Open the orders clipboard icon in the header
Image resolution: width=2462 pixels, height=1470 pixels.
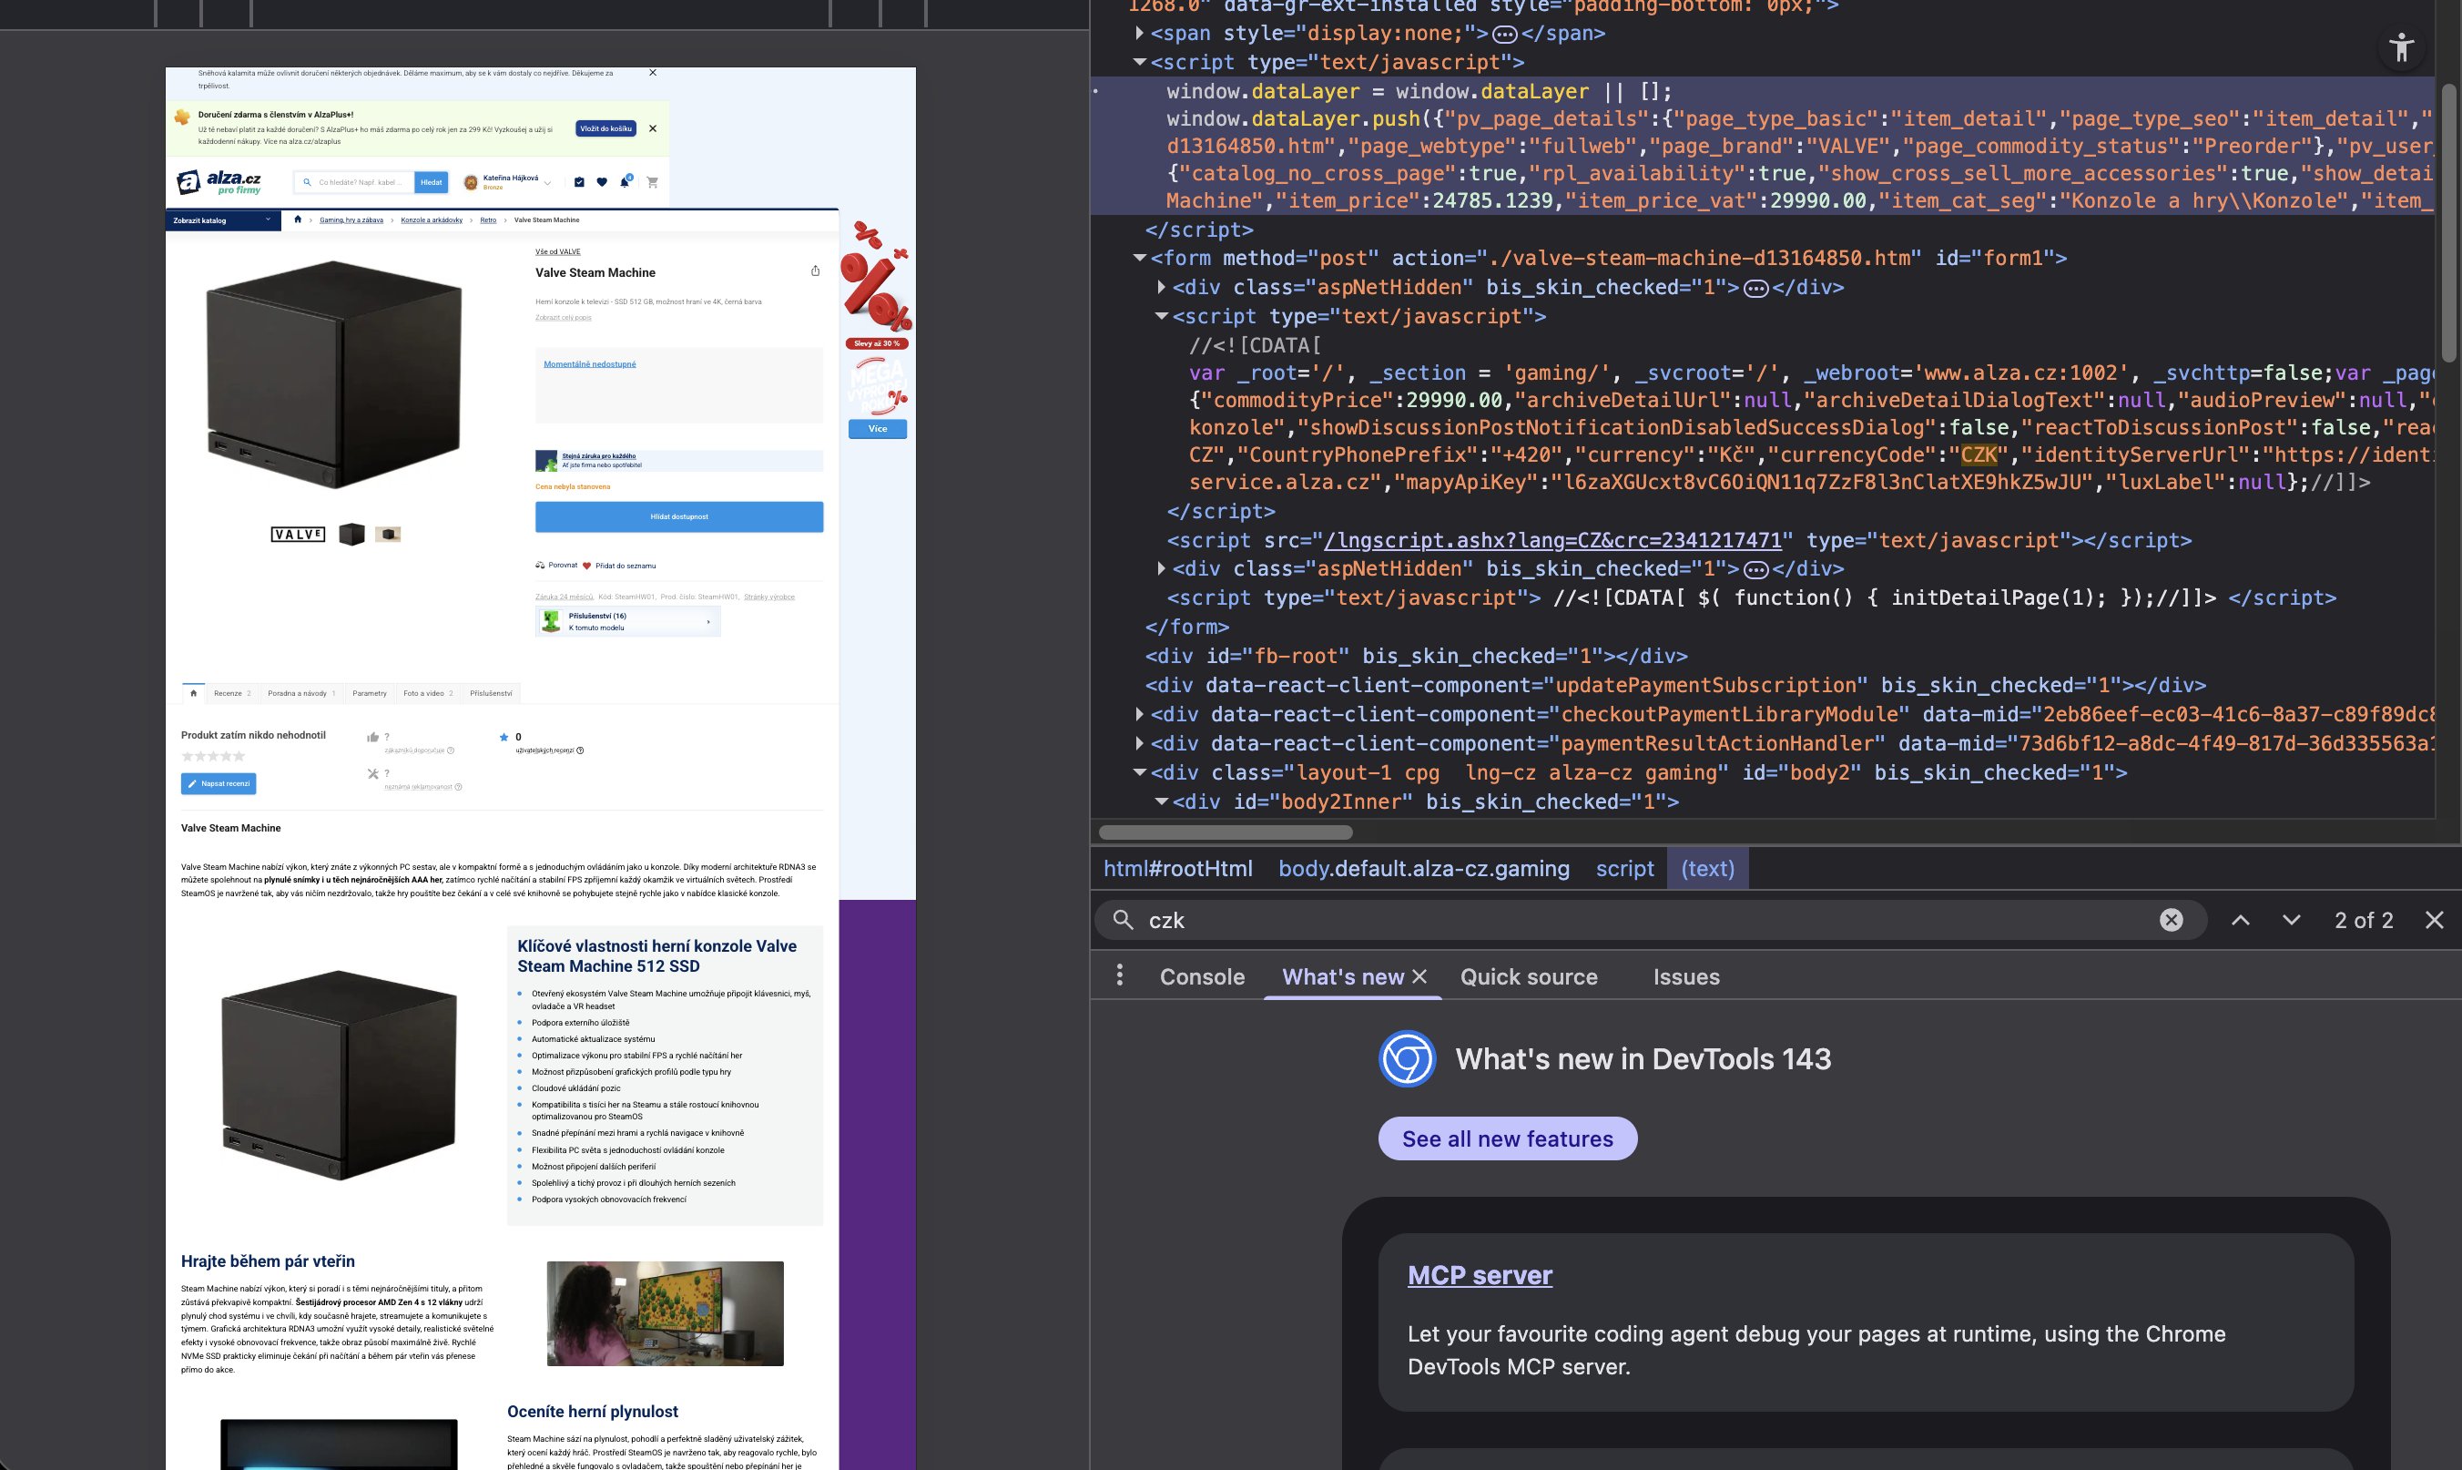tap(579, 182)
